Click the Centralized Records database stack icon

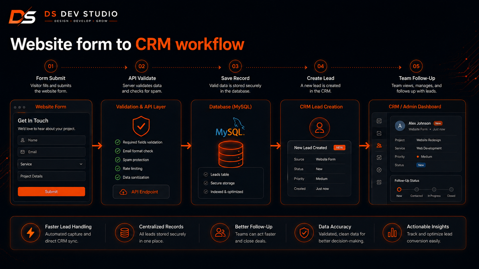[x=125, y=233]
